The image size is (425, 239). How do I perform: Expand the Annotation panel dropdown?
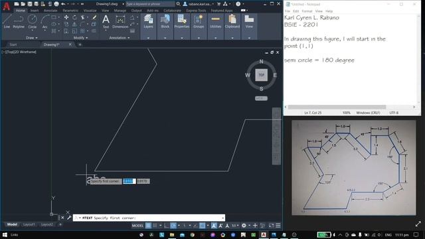coord(120,38)
